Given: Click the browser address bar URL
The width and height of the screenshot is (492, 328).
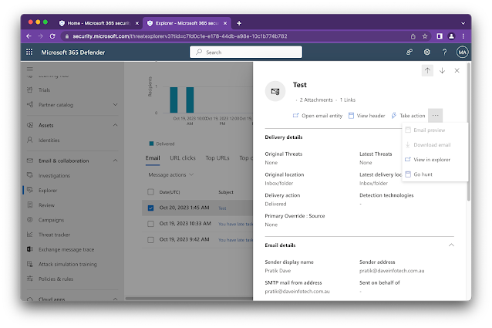Looking at the screenshot, I should pos(180,36).
